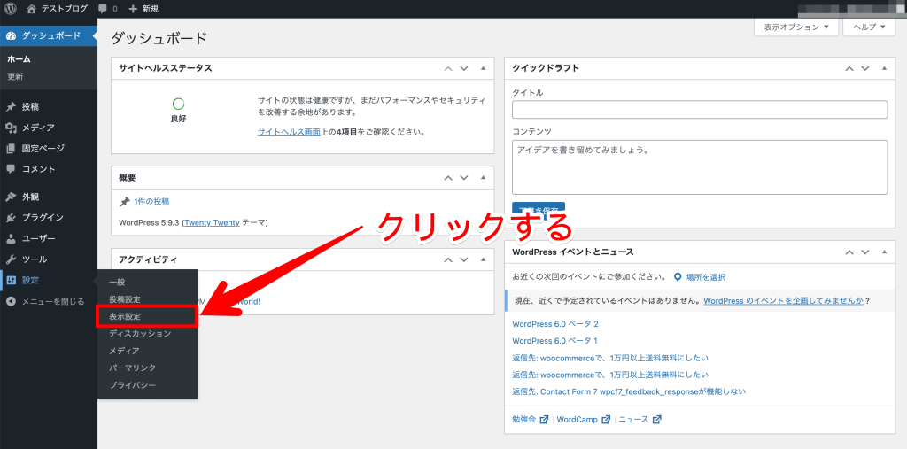Click the 設定 sliders icon in sidebar
907x449 pixels.
11,280
